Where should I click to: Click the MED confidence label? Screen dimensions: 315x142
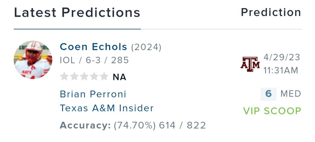pos(291,94)
